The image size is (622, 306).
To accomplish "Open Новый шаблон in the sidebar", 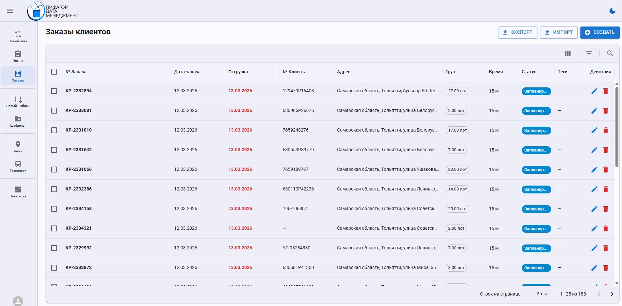I will [x=18, y=101].
